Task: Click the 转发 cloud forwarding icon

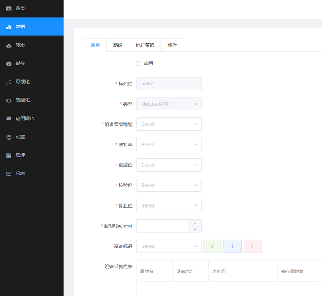Action: [x=9, y=46]
